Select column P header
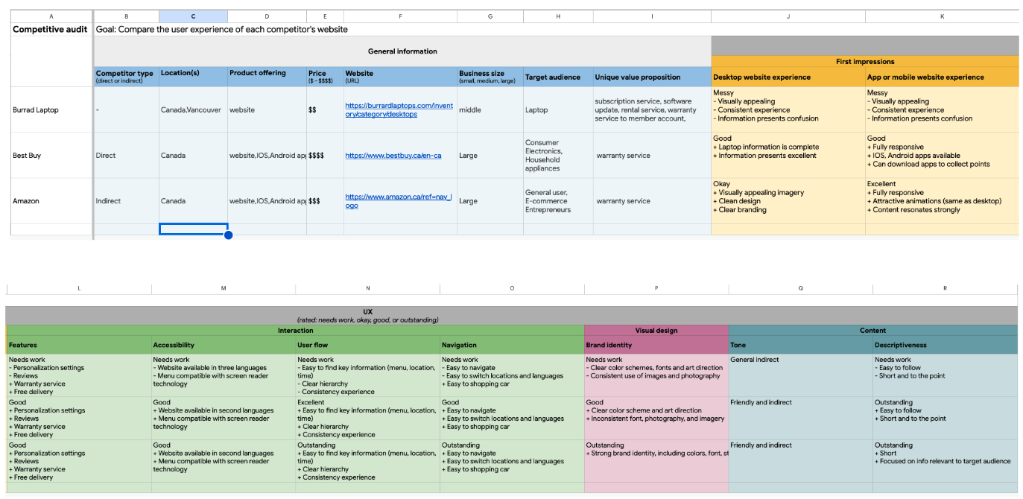The height and width of the screenshot is (499, 1023). coord(656,288)
